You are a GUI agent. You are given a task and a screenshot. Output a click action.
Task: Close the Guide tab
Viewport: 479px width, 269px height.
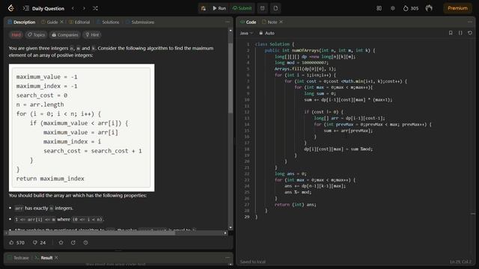[61, 22]
